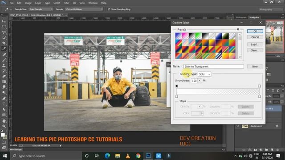
Task: Select the Move tool
Action: 4,21
